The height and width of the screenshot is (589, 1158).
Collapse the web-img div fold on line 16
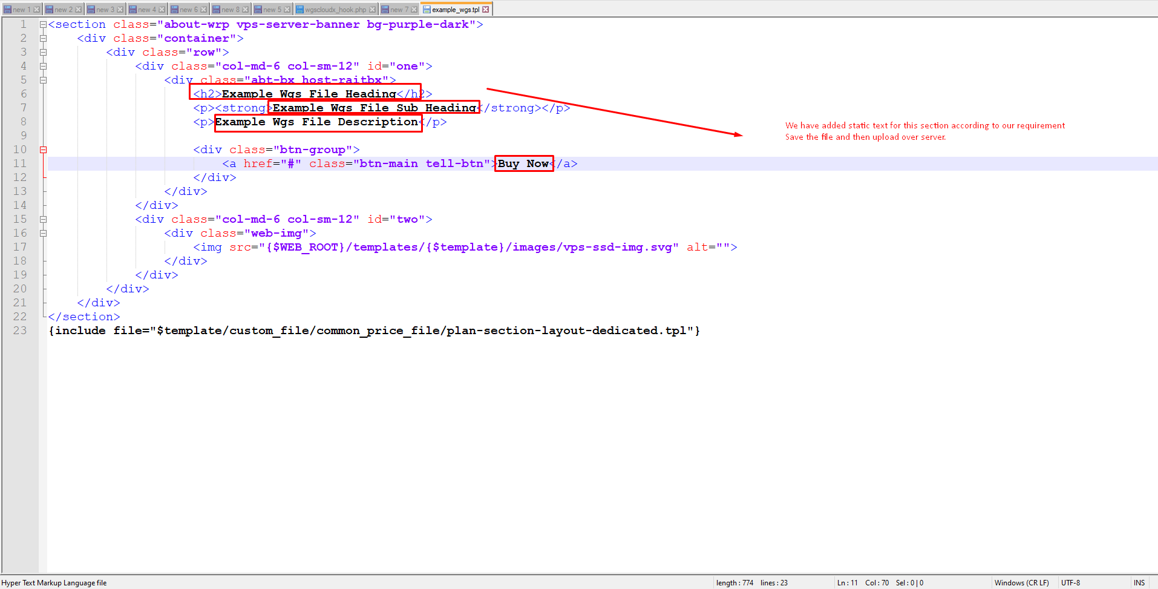[43, 233]
